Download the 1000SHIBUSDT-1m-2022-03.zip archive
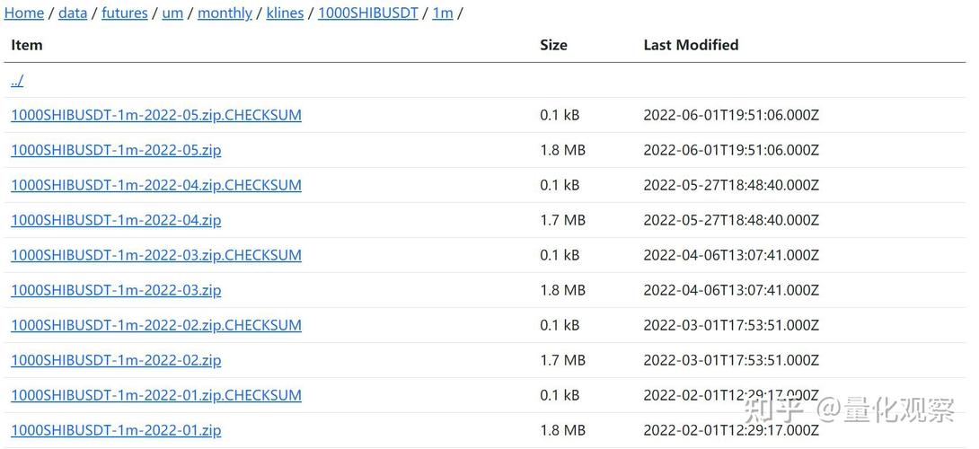 [x=116, y=290]
